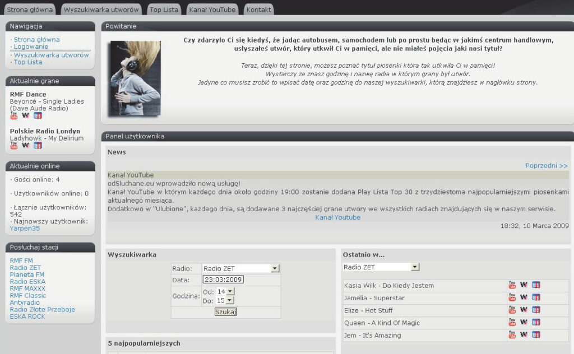The image size is (574, 354).
Task: Click the Data date input field
Action: click(x=223, y=280)
